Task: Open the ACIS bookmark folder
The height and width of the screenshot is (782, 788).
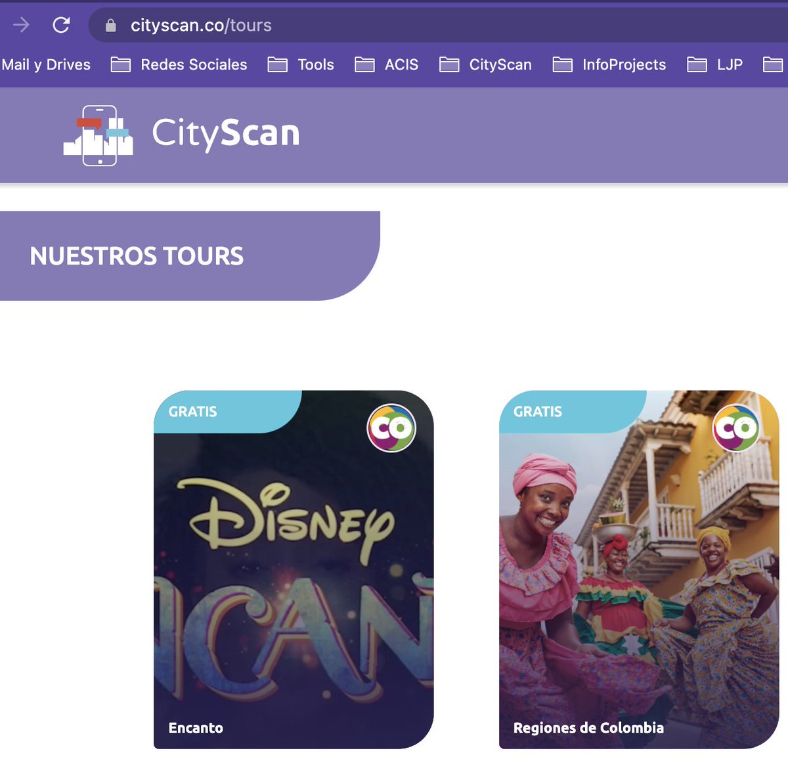Action: (x=386, y=64)
